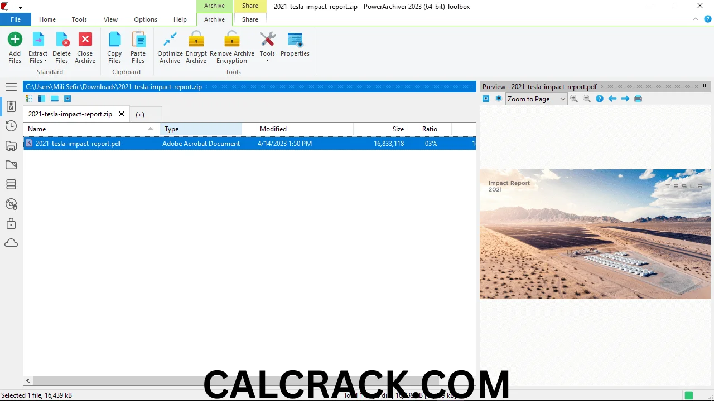Select 2021-tesla-impact-report.pdf file row
The width and height of the screenshot is (714, 401).
(249, 144)
